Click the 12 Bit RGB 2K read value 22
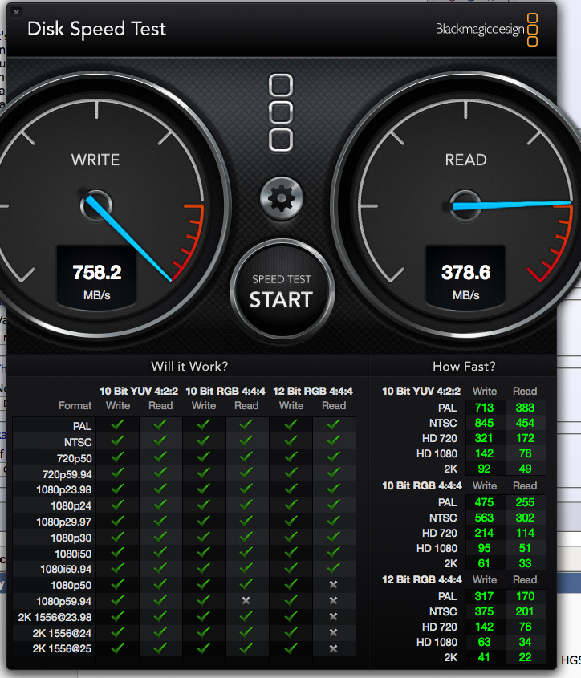The image size is (581, 678). 525,657
